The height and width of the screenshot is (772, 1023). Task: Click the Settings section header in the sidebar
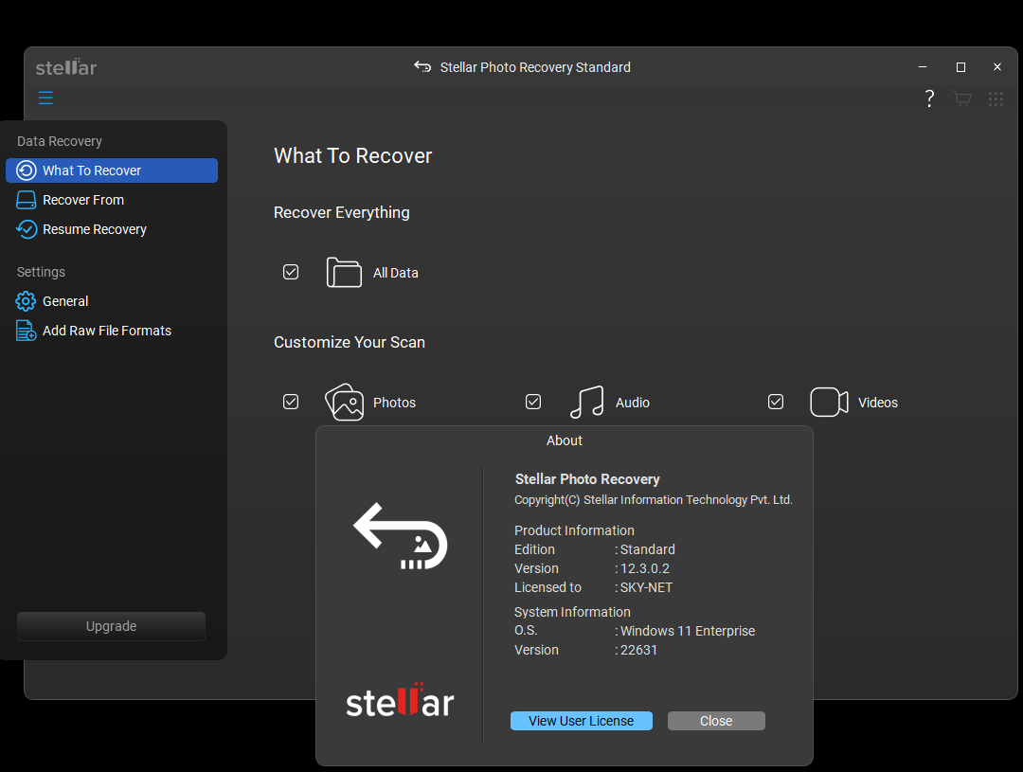tap(41, 272)
